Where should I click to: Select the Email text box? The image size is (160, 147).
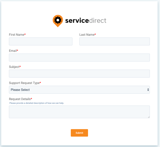[x=79, y=57]
